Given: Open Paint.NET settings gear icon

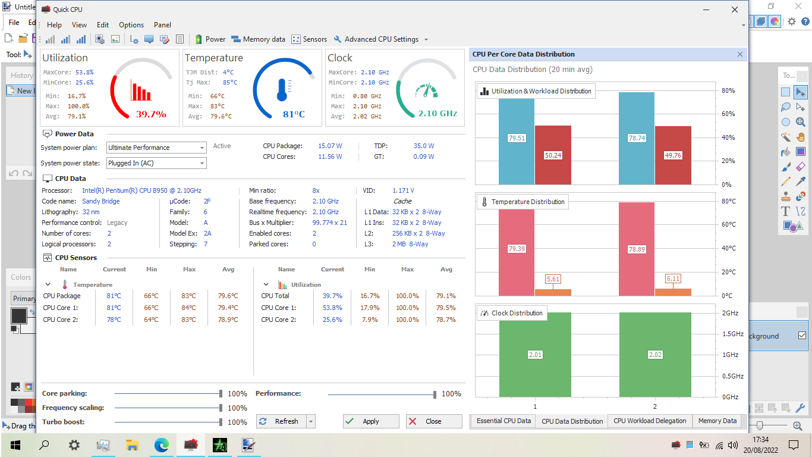Looking at the screenshot, I should coord(792,22).
